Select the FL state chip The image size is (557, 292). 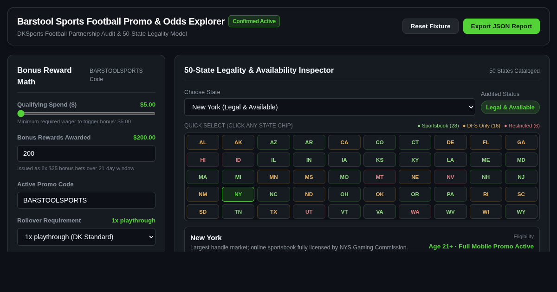486,142
